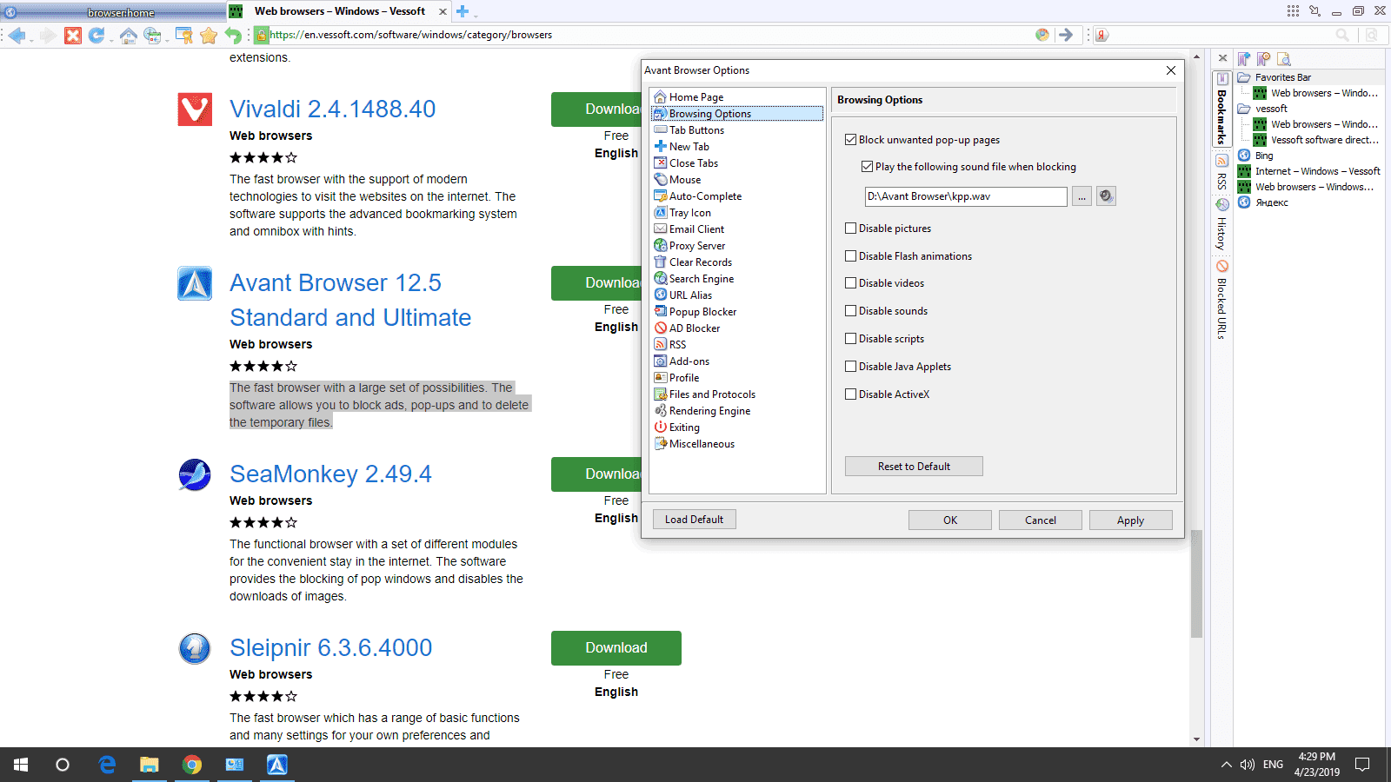Screen dimensions: 1391x782
Task: Enable Disable Flash animations checkbox
Action: pyautogui.click(x=851, y=255)
